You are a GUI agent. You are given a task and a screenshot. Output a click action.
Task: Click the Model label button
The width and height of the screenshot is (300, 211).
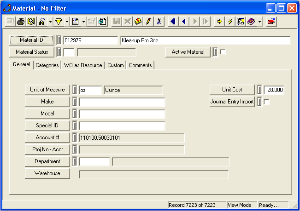tap(47, 114)
